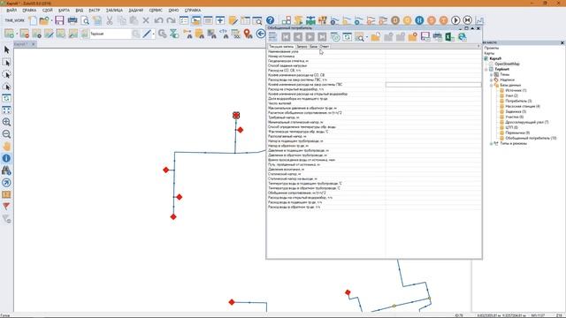Open the ПРАВКА menu
The width and height of the screenshot is (566, 318).
point(29,10)
